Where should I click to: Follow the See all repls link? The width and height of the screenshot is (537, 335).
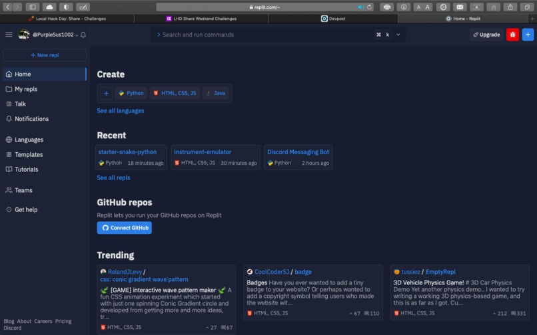113,177
